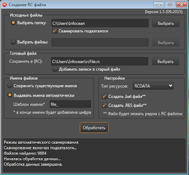Image resolution: width=189 pixels, height=175 pixels.
Task: Minimize the 'Создание RC файла' window
Action: [x=159, y=5]
